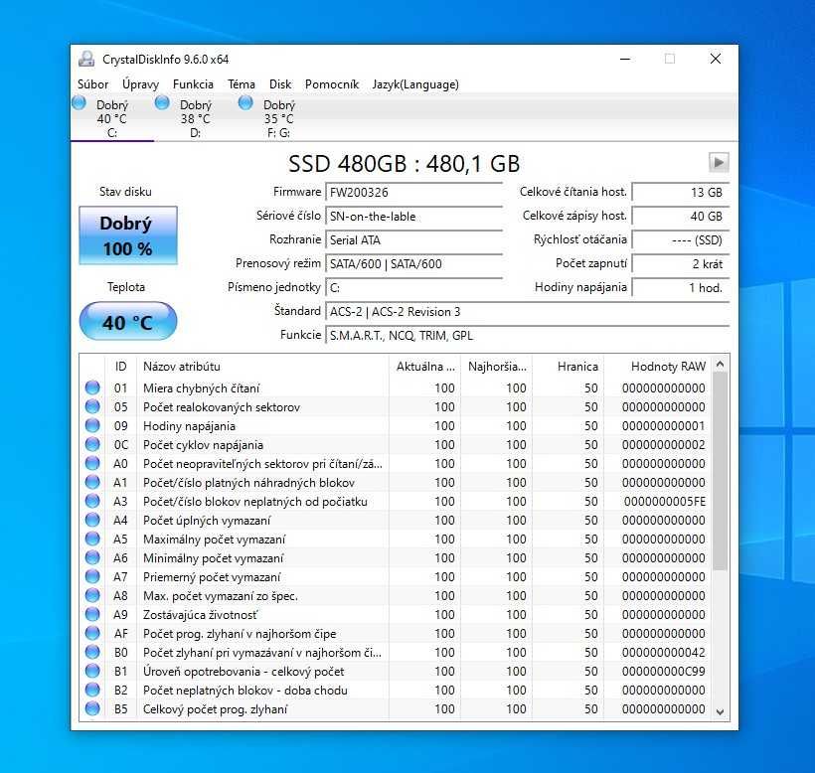Click the Hodiny napájania value 1 hod.
This screenshot has height=773, width=815.
click(681, 288)
